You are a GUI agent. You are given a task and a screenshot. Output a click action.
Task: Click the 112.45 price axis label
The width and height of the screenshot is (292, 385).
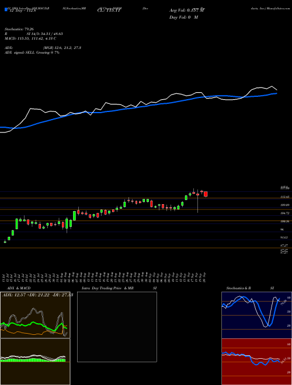tap(285, 197)
